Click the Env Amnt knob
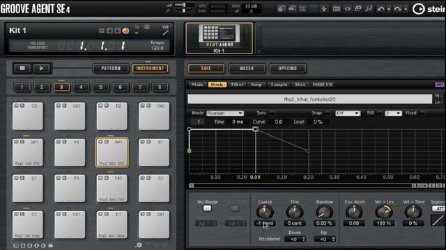Screen dimensions: 446x250 tap(354, 212)
